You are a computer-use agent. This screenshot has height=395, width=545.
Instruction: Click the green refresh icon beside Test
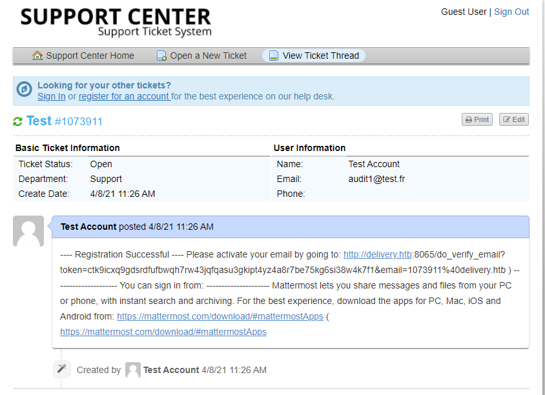pos(17,121)
